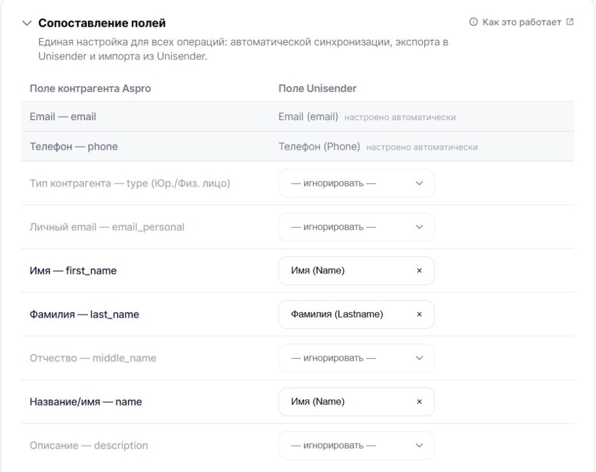Collapse the Сопоставление полей section chevron
This screenshot has height=472, width=596.
point(27,23)
